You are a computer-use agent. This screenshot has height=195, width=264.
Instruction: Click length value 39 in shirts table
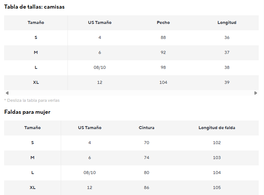227,82
